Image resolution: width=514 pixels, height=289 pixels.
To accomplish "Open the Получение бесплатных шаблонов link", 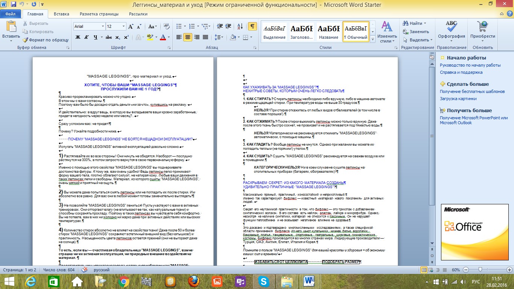I will (x=472, y=91).
